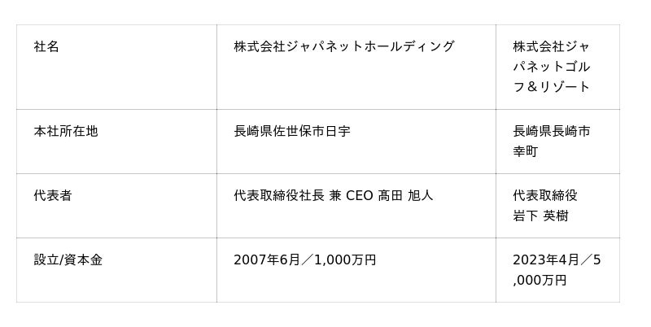Select the 設立/資本金 row label

point(68,260)
